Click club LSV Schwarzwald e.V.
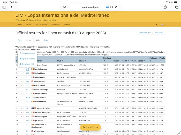Screen dimensions: 181x135 click(x=66, y=65)
